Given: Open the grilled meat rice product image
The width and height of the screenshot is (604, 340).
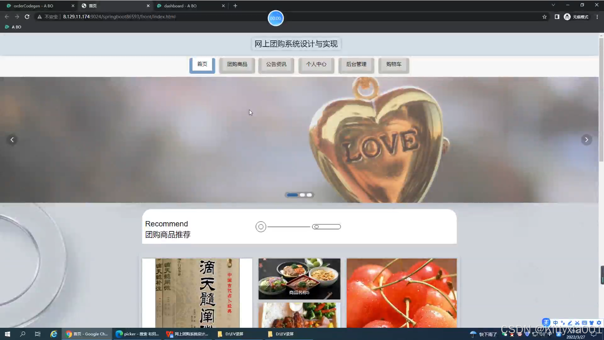Looking at the screenshot, I should (299, 315).
